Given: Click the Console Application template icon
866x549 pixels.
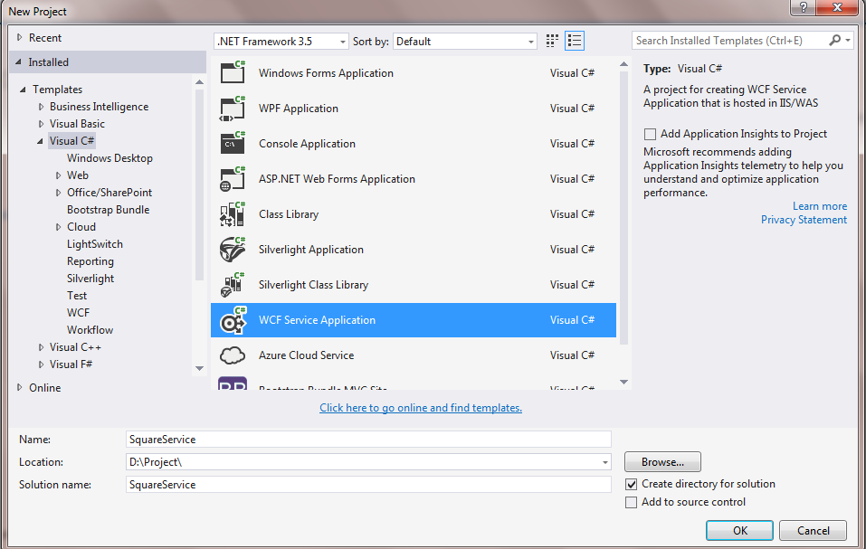Looking at the screenshot, I should pyautogui.click(x=233, y=144).
